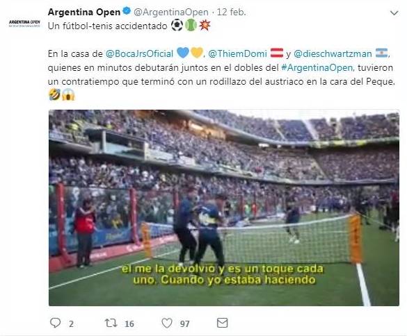407x336 pixels.
Task: Open the Argentina Open account name
Action: [84, 12]
